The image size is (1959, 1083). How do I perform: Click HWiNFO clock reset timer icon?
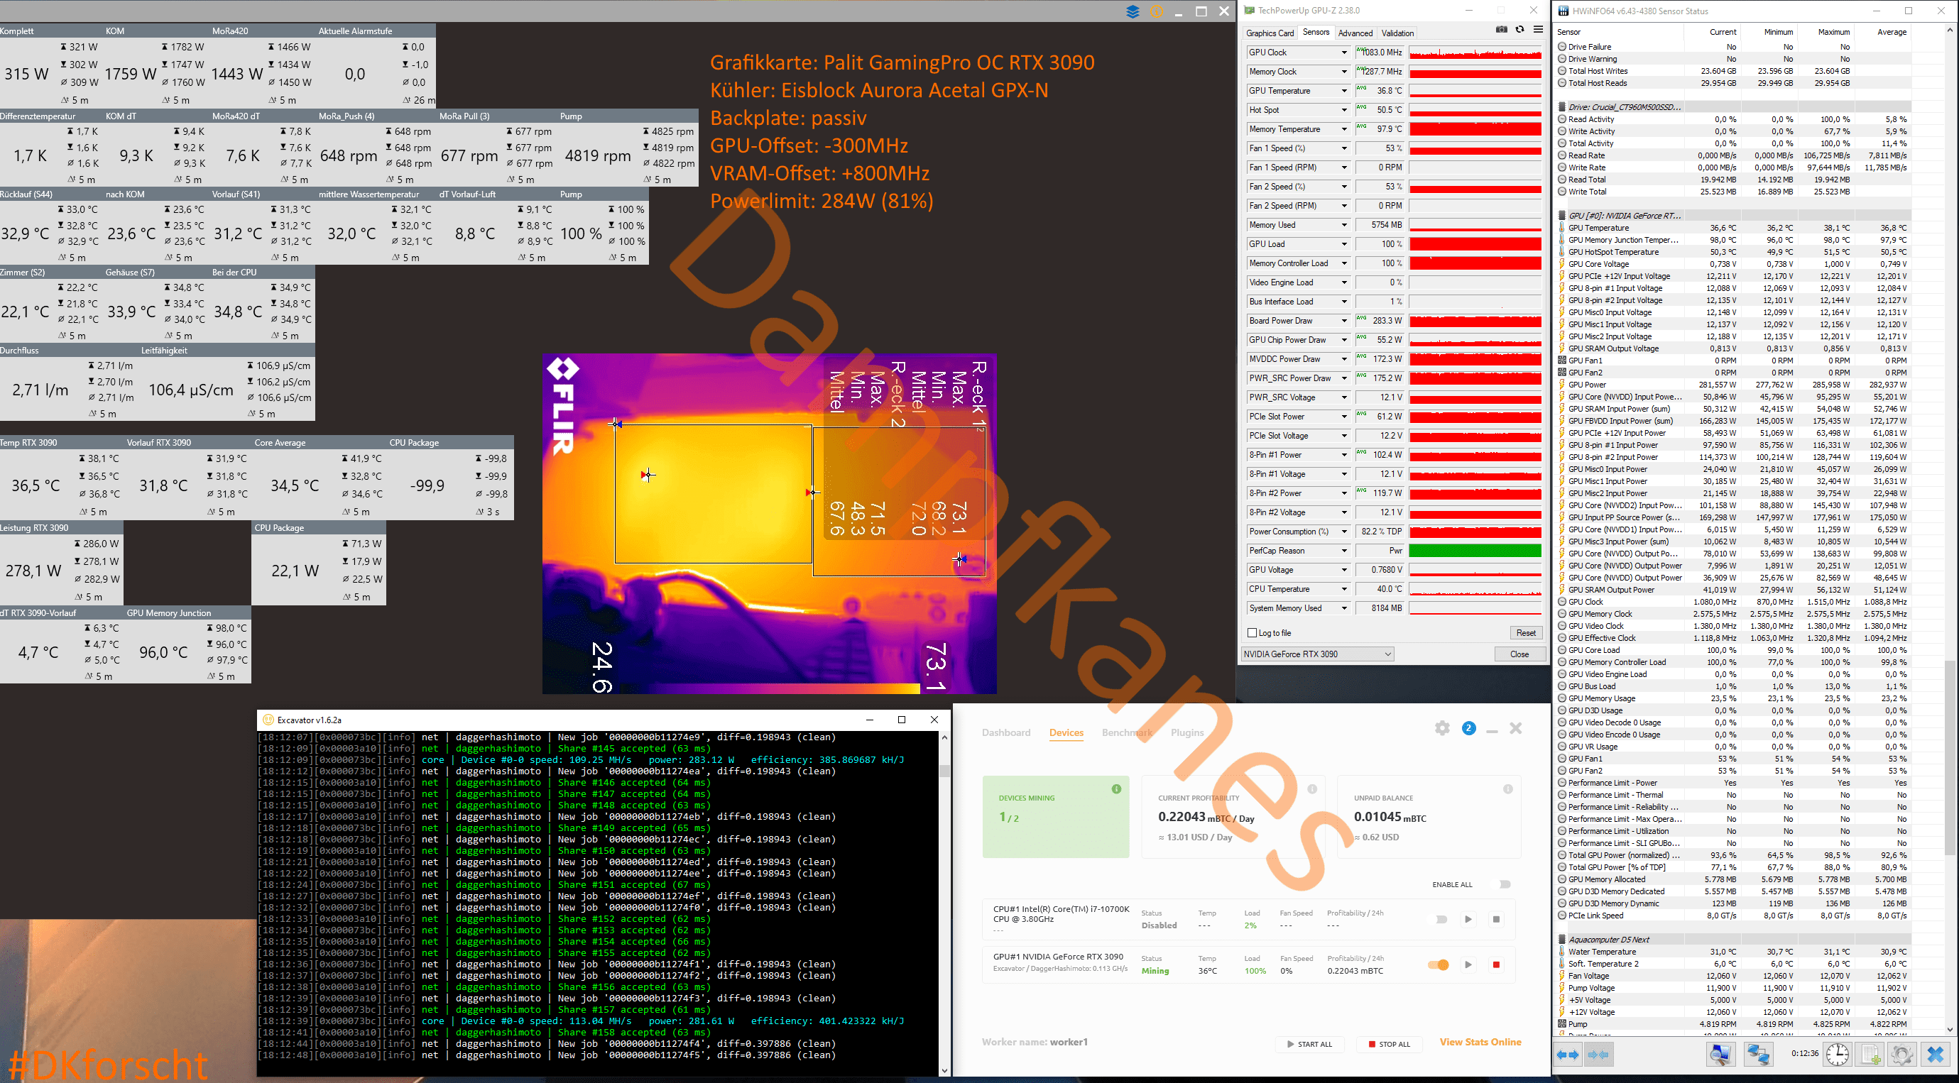1838,1055
